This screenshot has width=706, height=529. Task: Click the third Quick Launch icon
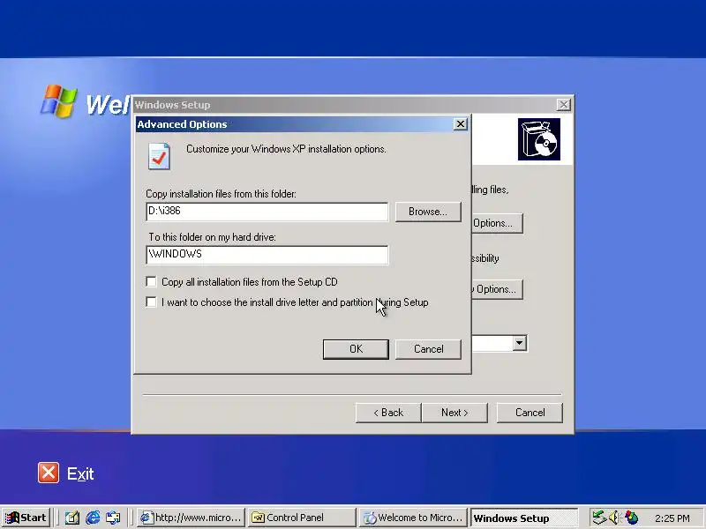pos(113,518)
